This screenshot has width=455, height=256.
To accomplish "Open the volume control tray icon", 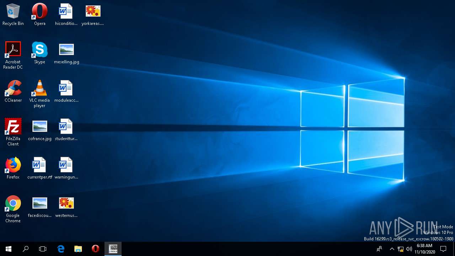I will tap(409, 249).
